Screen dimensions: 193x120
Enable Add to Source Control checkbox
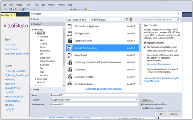(x=141, y=108)
